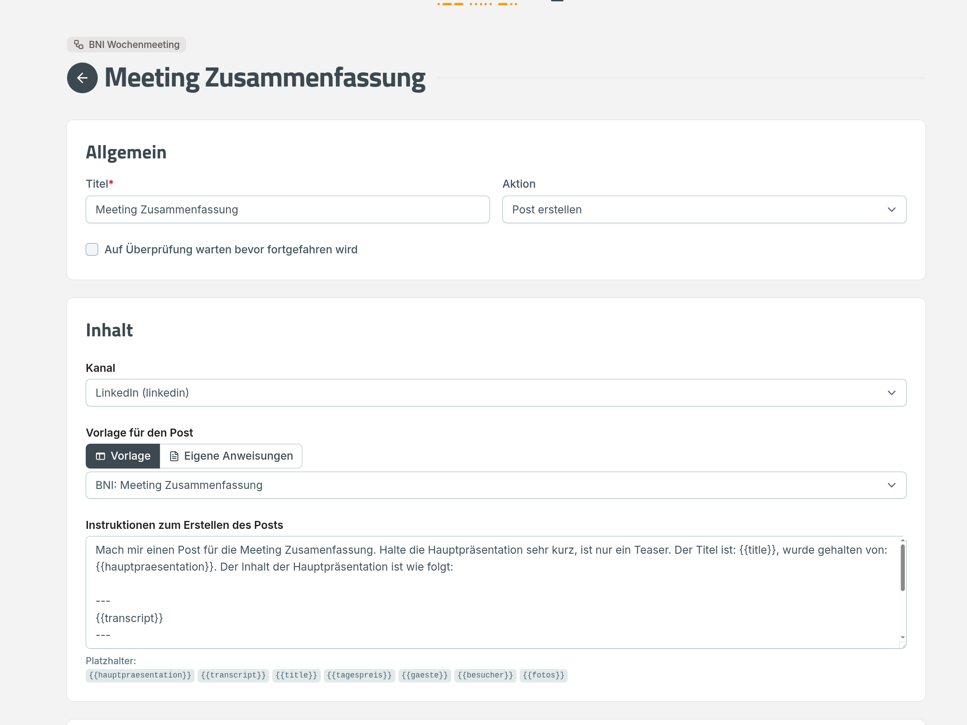Click the chevron of the template dropdown

tap(891, 485)
